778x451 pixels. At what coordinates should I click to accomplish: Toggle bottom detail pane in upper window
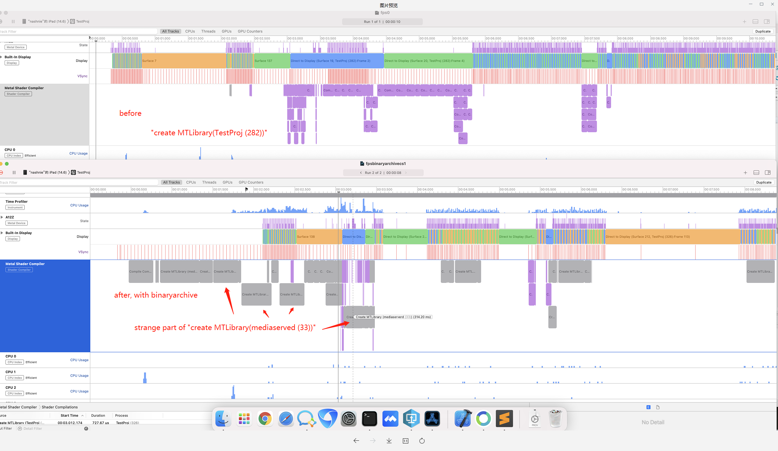point(755,22)
